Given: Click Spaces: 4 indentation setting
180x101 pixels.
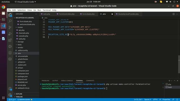Looking at the screenshot, I should coord(148,100).
